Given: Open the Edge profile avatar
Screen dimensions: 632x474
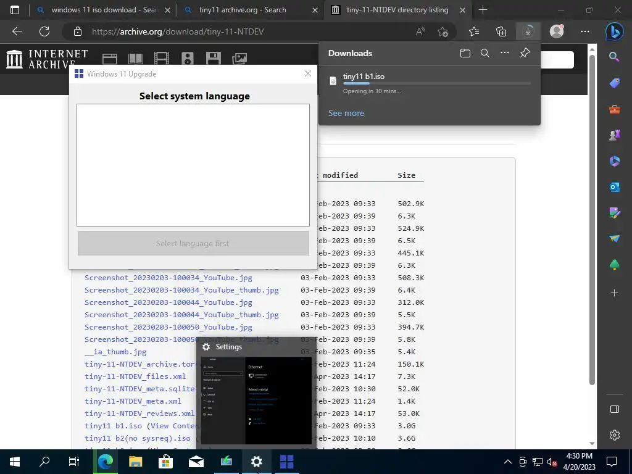Looking at the screenshot, I should [x=557, y=31].
